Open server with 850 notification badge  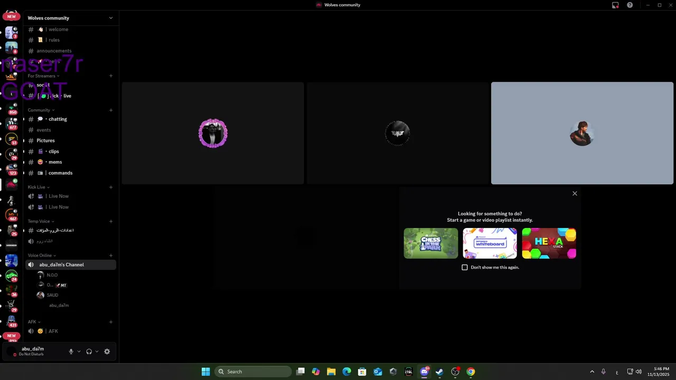(x=12, y=109)
